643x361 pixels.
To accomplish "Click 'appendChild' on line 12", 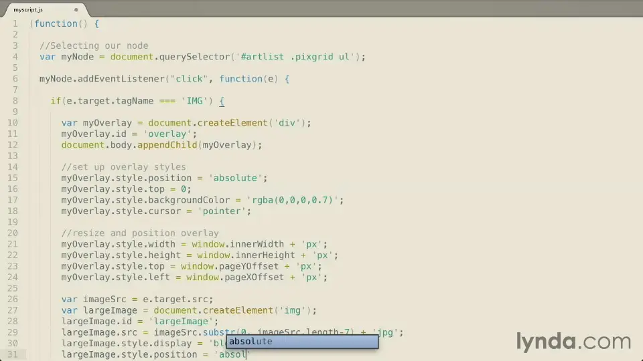I will [x=167, y=145].
